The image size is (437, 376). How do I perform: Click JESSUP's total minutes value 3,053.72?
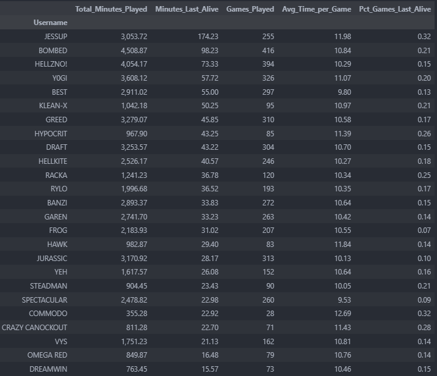click(x=134, y=37)
